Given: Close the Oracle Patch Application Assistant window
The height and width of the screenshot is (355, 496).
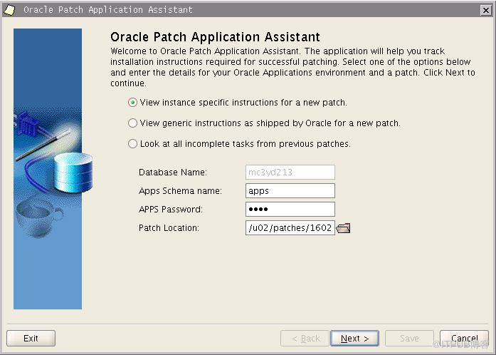Looking at the screenshot, I should (x=485, y=11).
